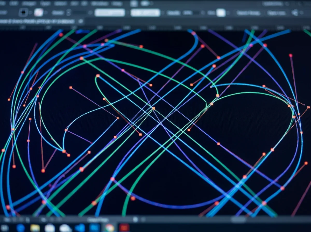Screen dimensions: 311x232
Task: Open the Variable Width Profile dropdown
Action: 110,12
